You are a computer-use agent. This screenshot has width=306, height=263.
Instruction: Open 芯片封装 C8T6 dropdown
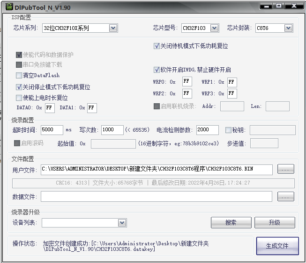click(x=288, y=28)
